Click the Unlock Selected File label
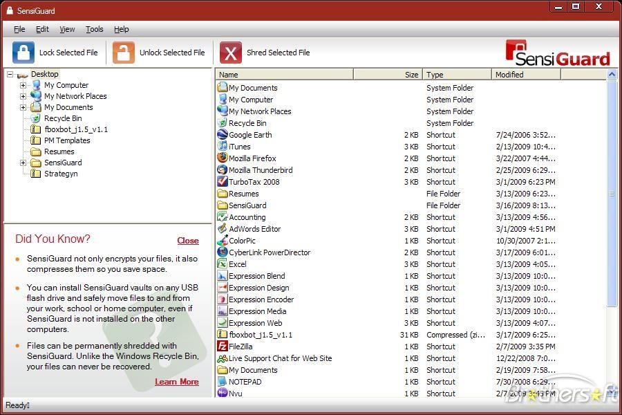 [172, 53]
